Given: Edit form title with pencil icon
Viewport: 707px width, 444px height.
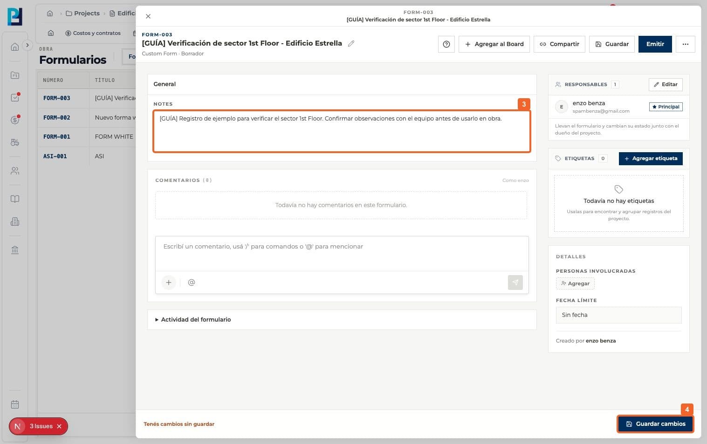Looking at the screenshot, I should point(351,43).
